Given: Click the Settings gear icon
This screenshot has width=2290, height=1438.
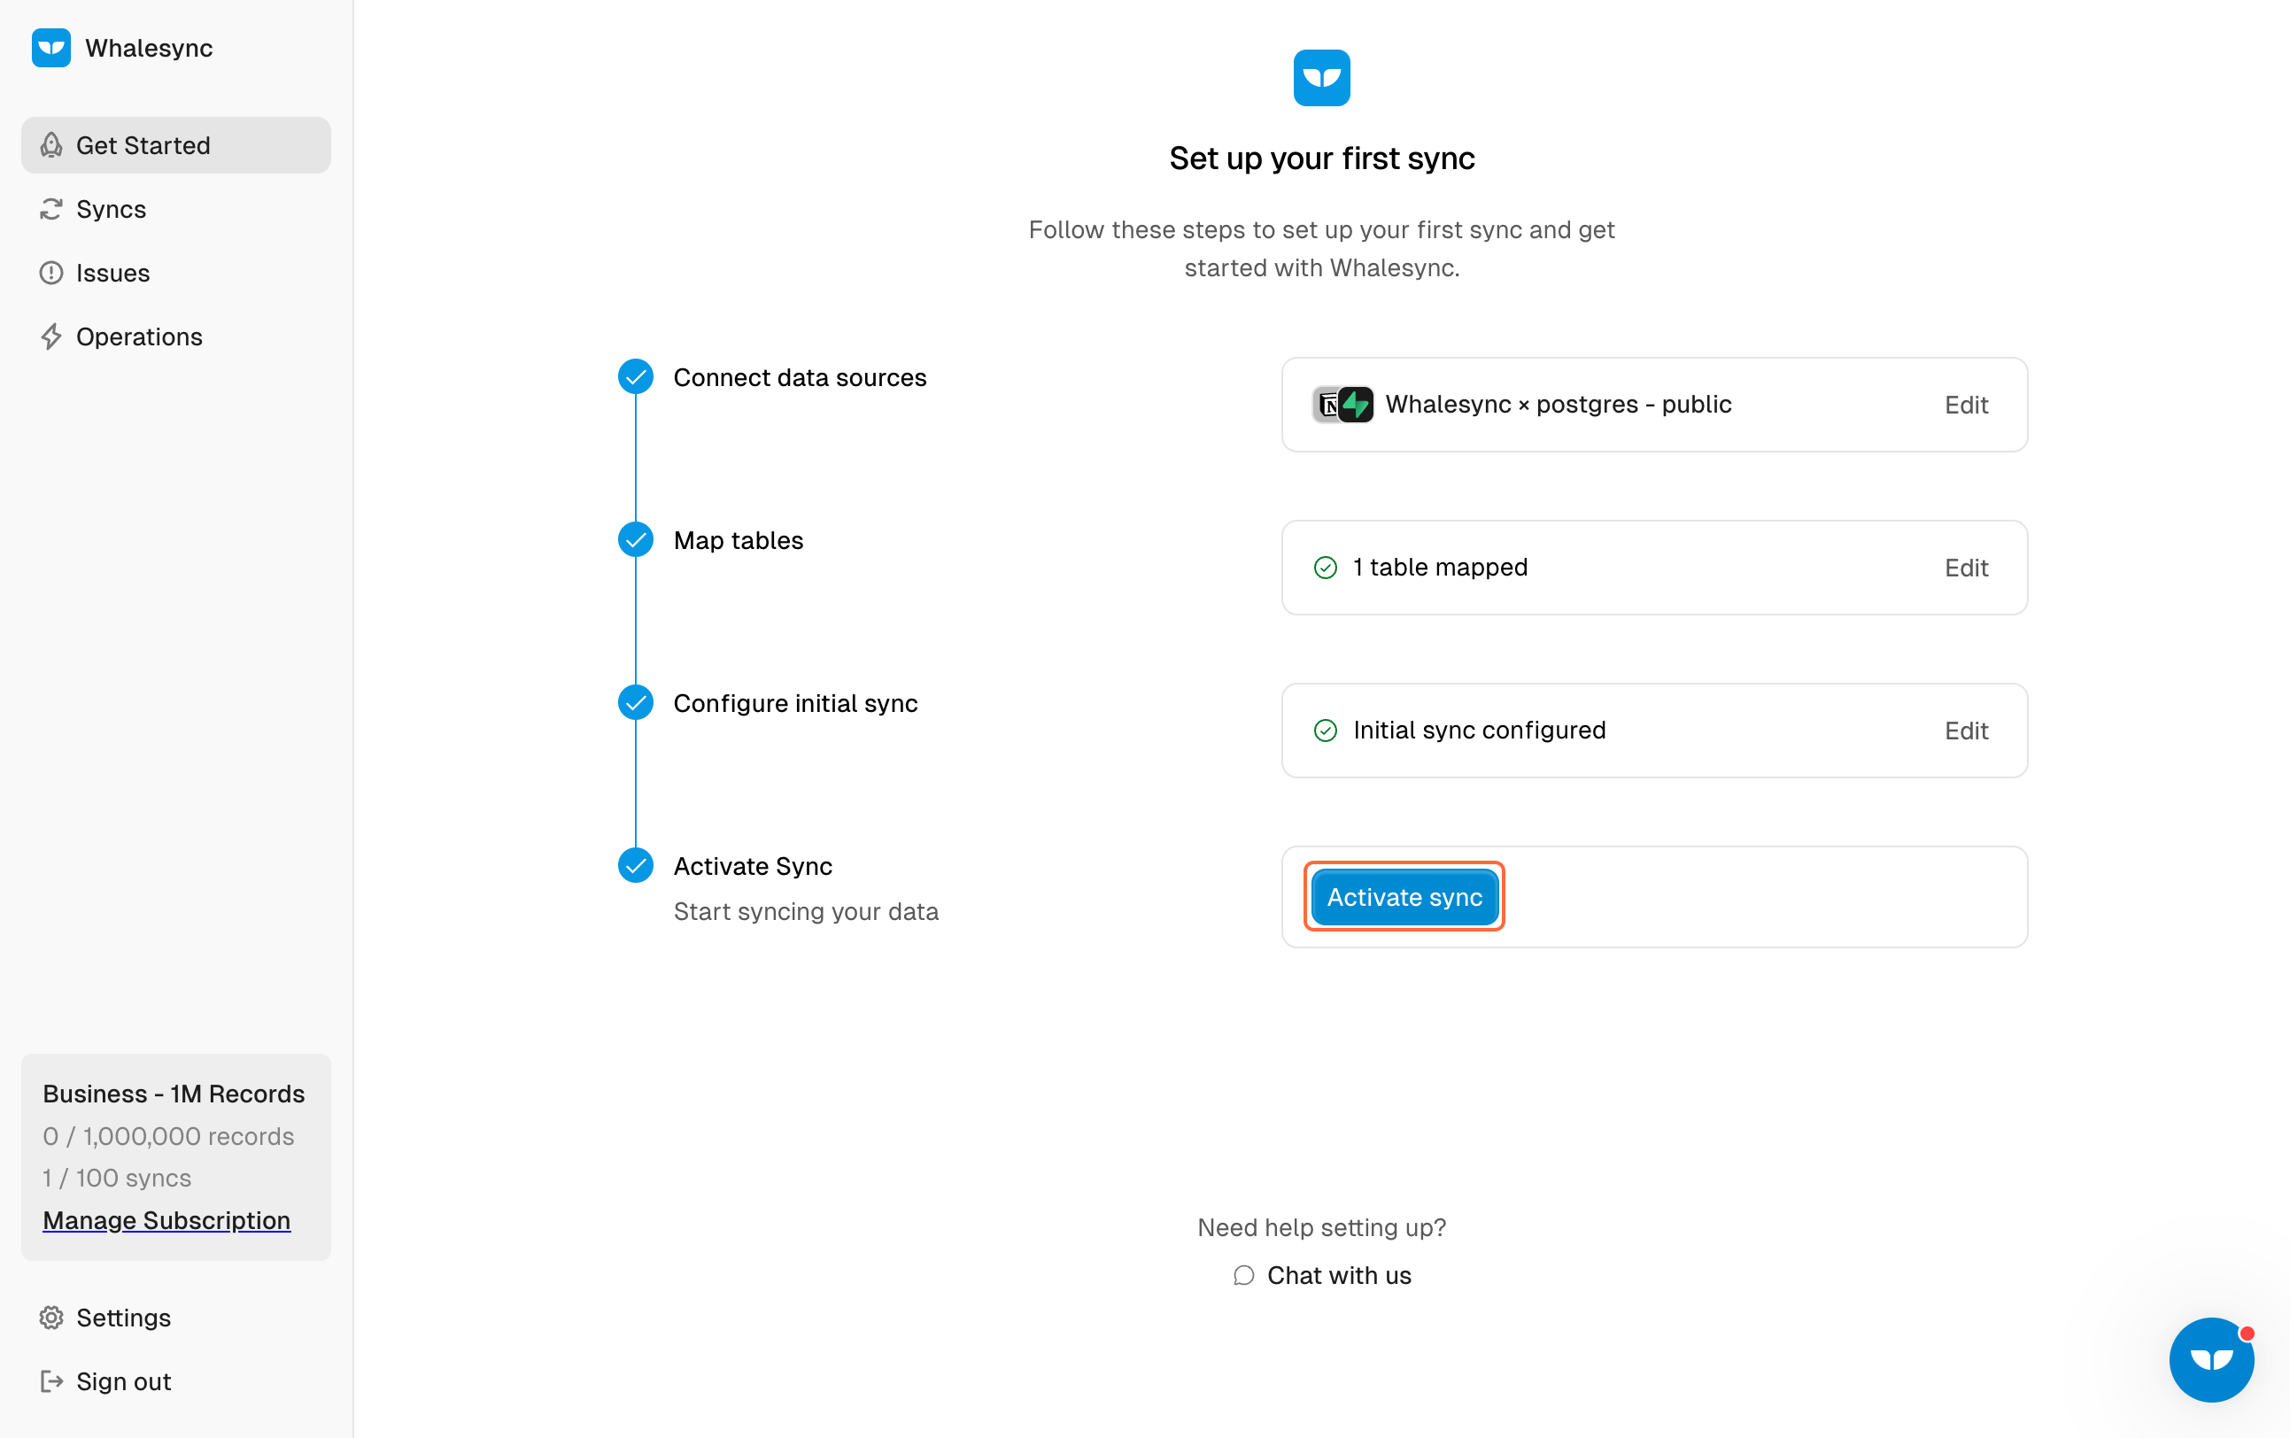Looking at the screenshot, I should [51, 1318].
